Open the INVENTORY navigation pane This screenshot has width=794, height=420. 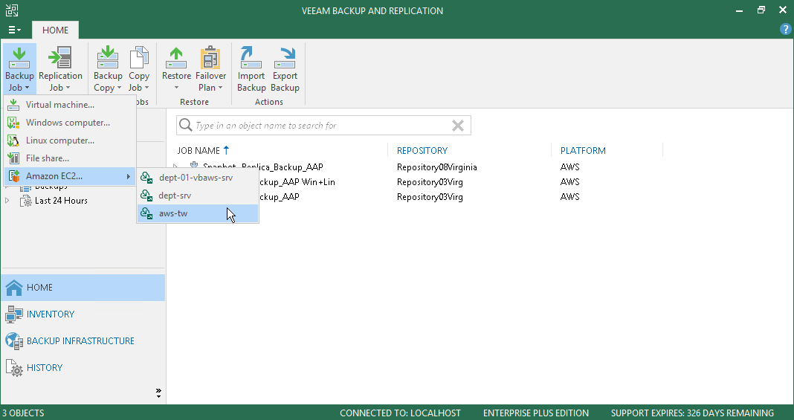[83, 314]
